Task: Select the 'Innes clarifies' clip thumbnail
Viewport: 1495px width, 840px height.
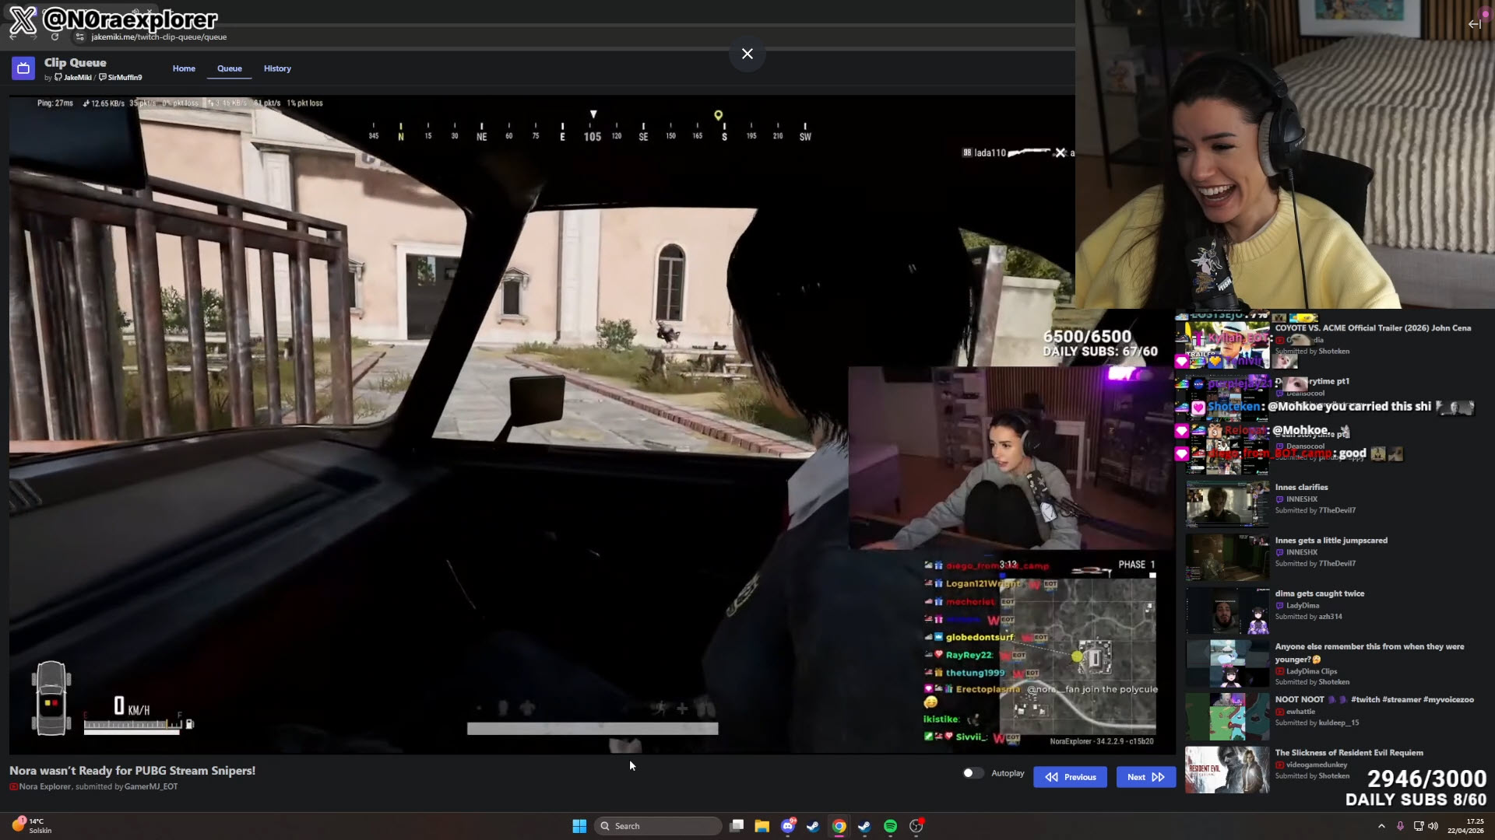Action: point(1227,503)
